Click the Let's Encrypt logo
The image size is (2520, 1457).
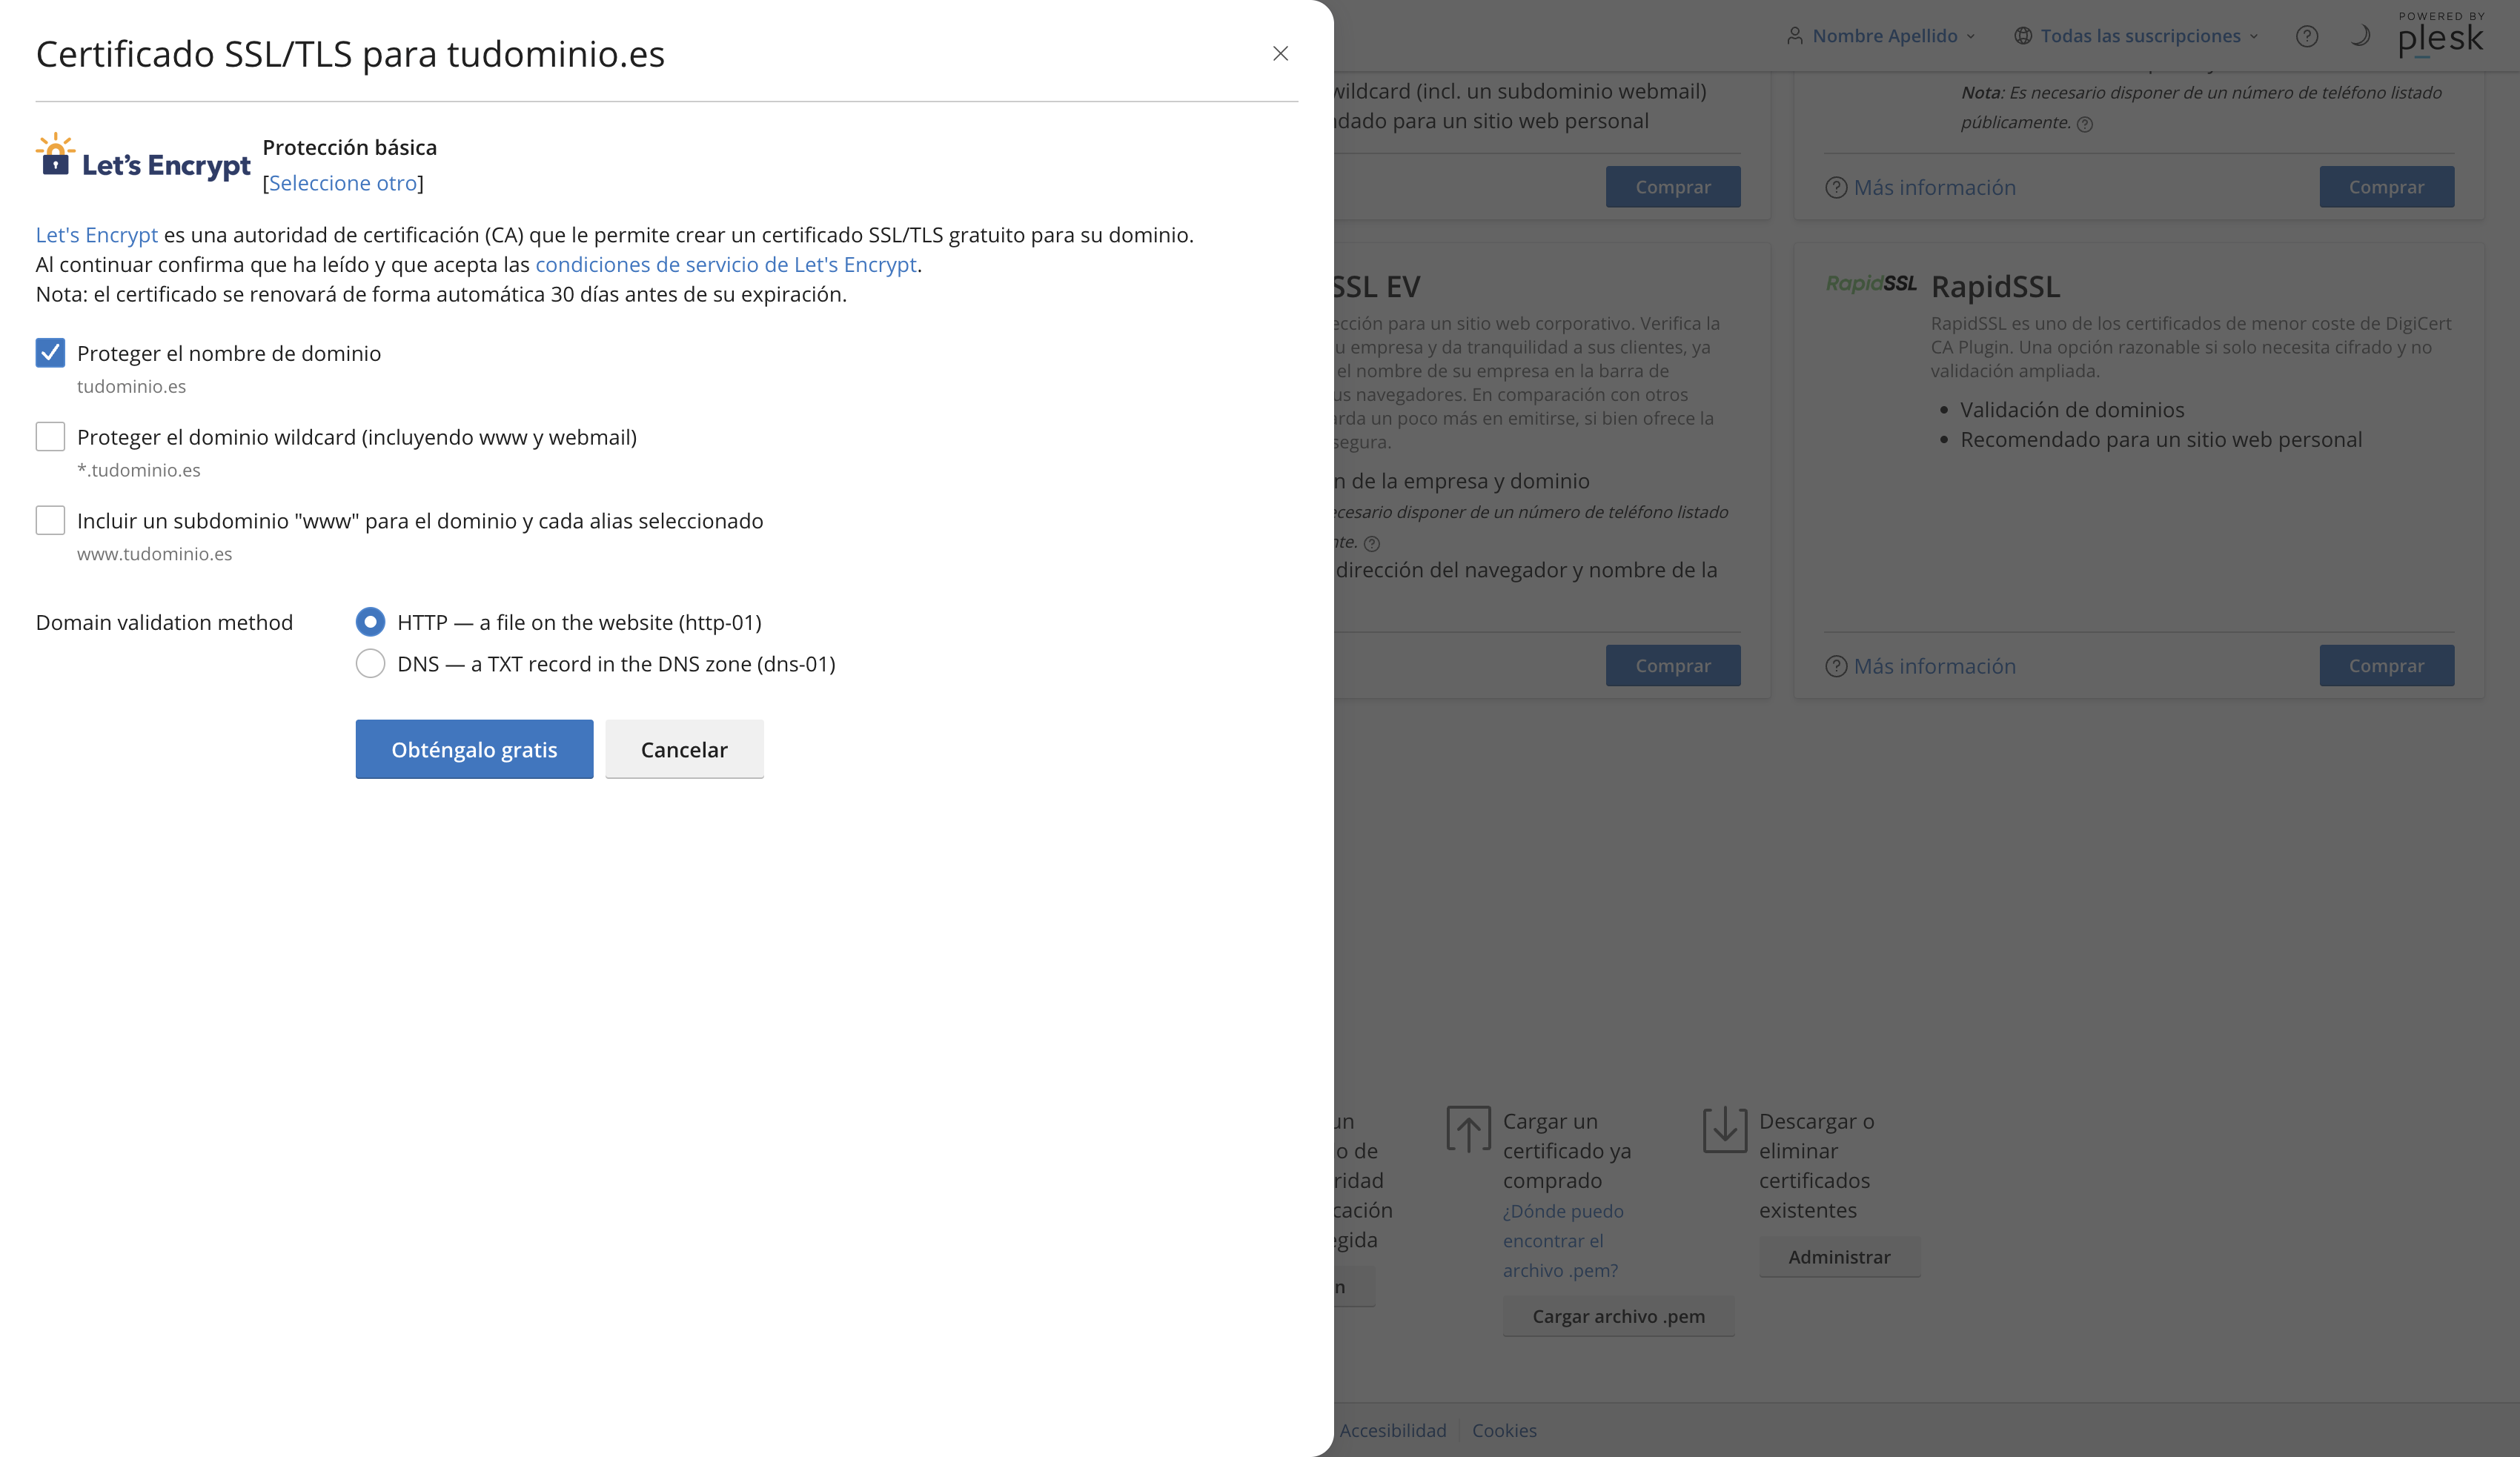[143, 158]
